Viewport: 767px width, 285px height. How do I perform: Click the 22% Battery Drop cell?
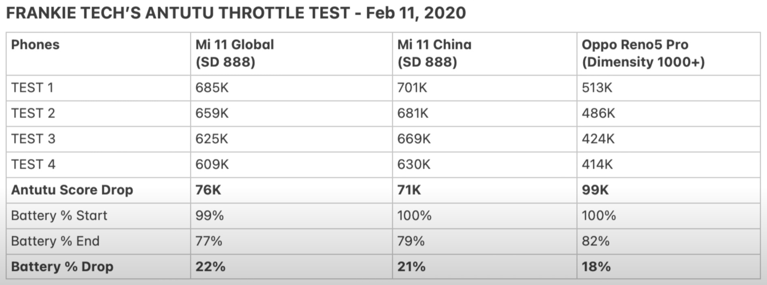210,266
